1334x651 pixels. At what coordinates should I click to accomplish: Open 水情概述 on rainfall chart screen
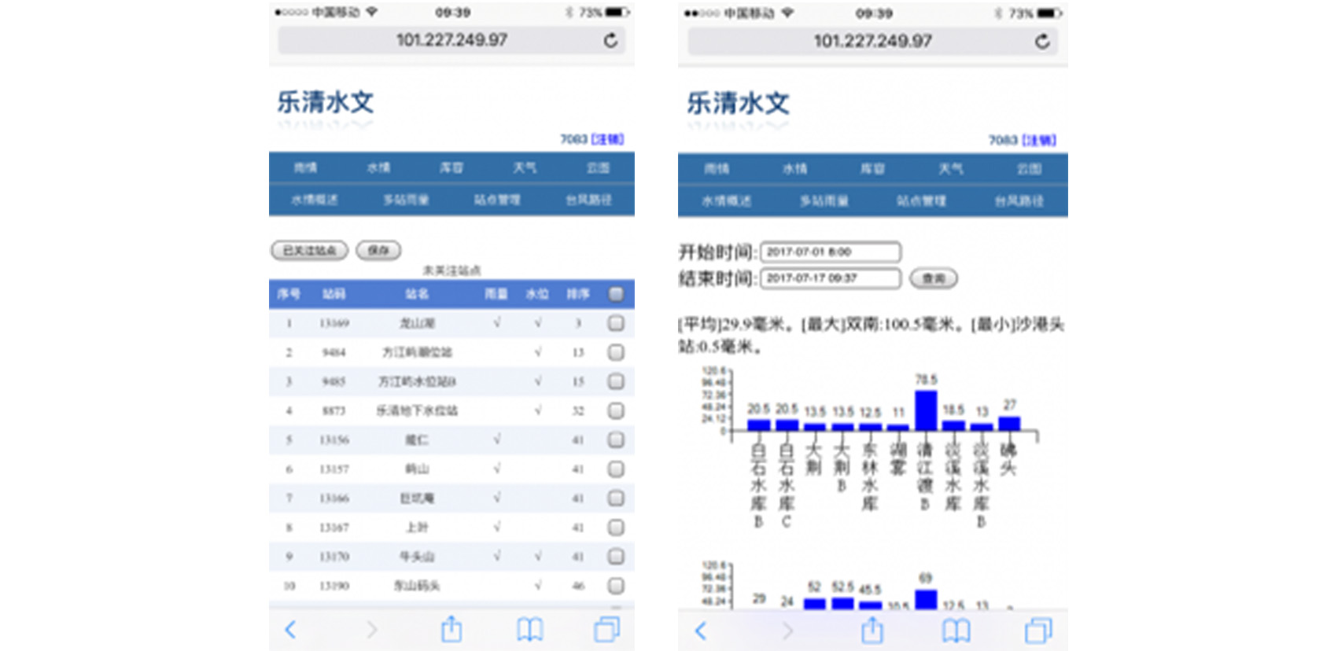727,201
